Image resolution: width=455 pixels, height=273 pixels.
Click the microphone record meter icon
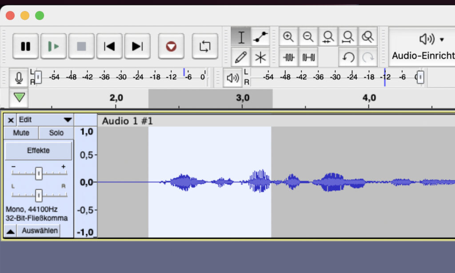pyautogui.click(x=19, y=77)
